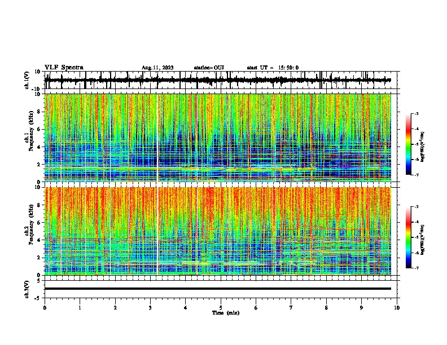Click time-axis tick label "0"
Image resolution: width=447 pixels, height=345 pixels.
(45, 308)
